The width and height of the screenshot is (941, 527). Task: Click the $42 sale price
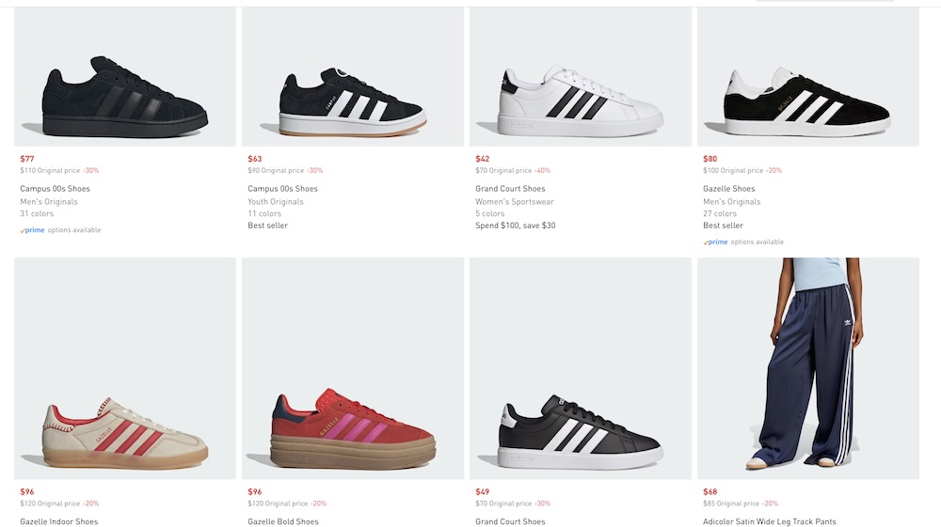(482, 159)
